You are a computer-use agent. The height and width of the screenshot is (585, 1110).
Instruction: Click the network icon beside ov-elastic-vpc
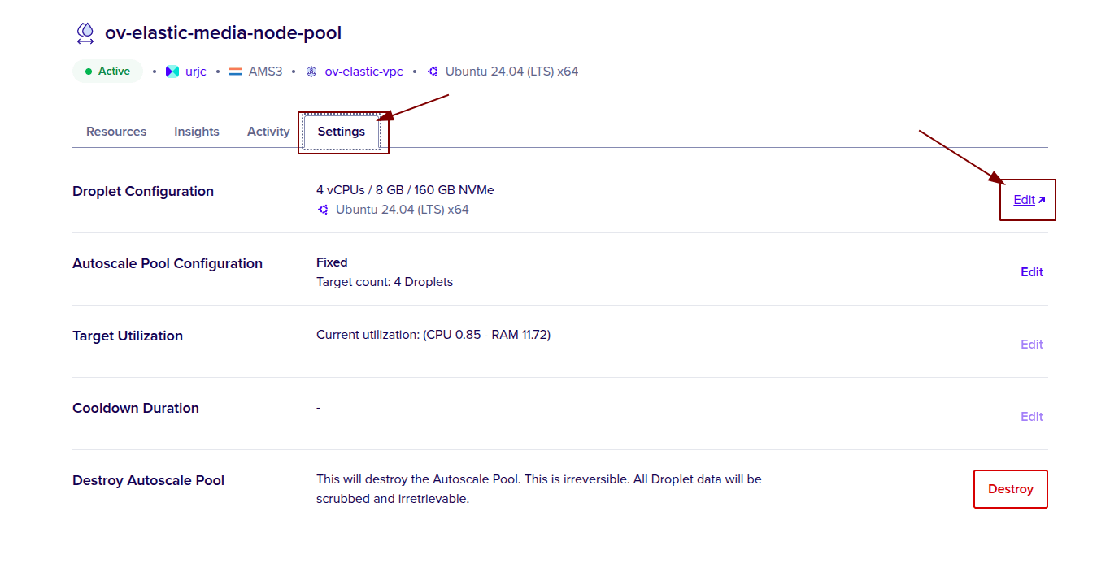(311, 71)
